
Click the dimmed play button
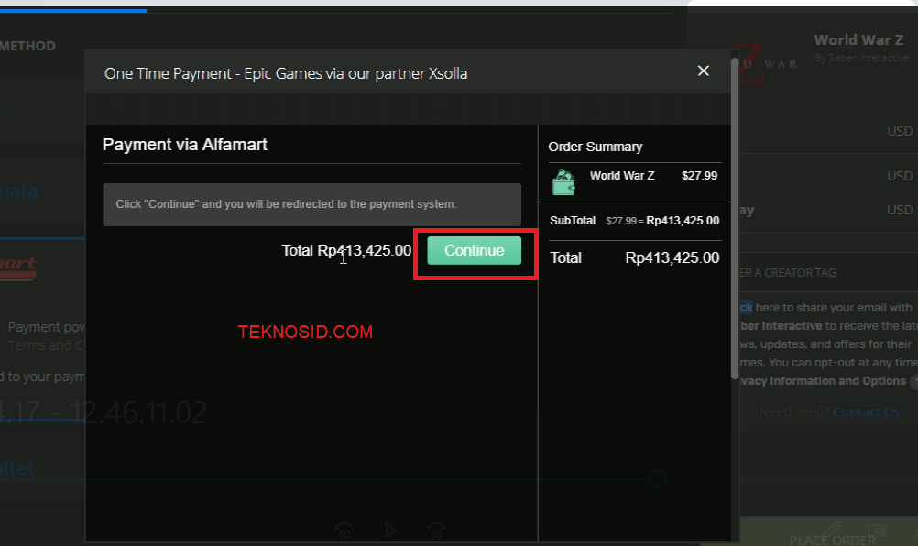coord(390,530)
